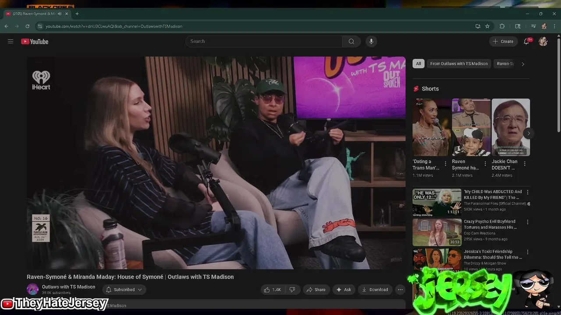The width and height of the screenshot is (561, 315).
Task: Click the search magnifier button
Action: tap(352, 41)
